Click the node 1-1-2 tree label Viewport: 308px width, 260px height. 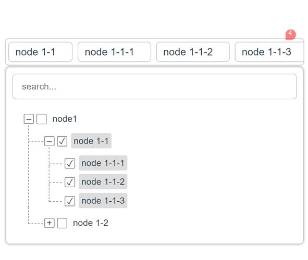(103, 181)
